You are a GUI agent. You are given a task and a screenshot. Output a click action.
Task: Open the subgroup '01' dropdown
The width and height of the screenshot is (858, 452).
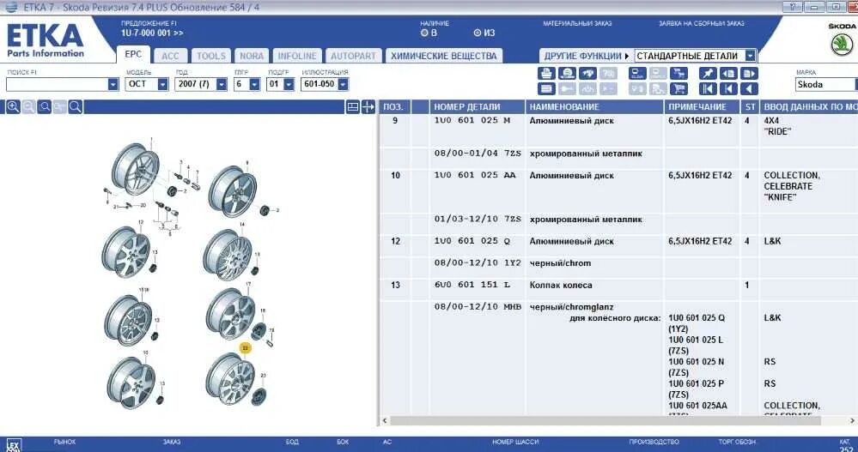(x=289, y=84)
